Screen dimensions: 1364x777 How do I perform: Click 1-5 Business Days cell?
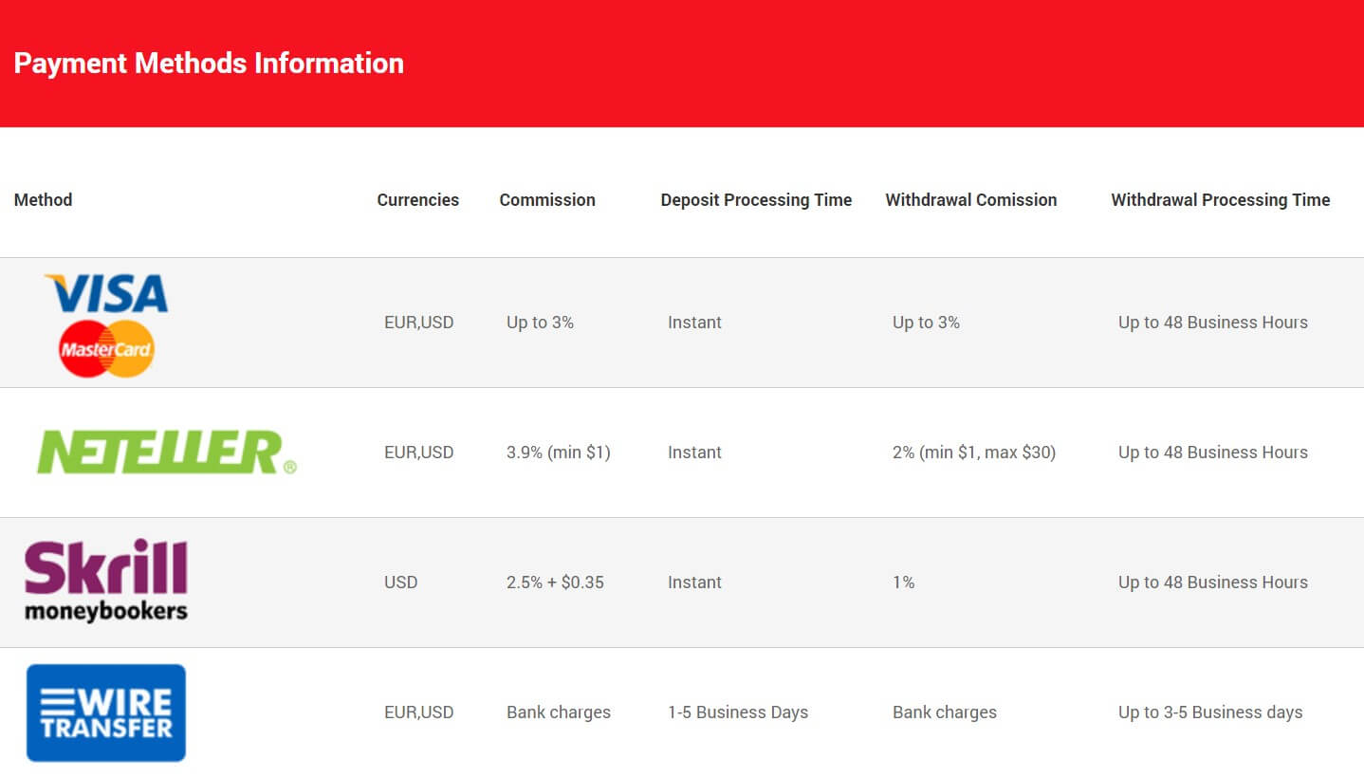pyautogui.click(x=737, y=712)
